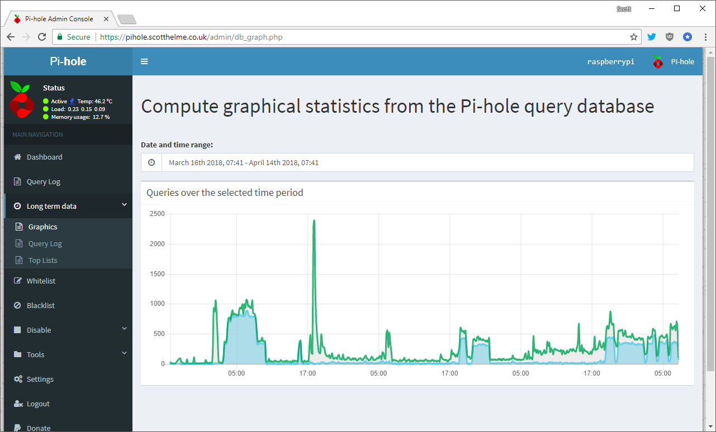
Task: Click the Pi-hole logo in the top-right header
Action: point(658,61)
